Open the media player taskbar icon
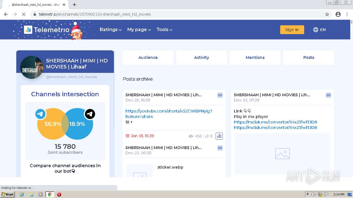Viewport: 353px width, 198px height. click(41, 194)
